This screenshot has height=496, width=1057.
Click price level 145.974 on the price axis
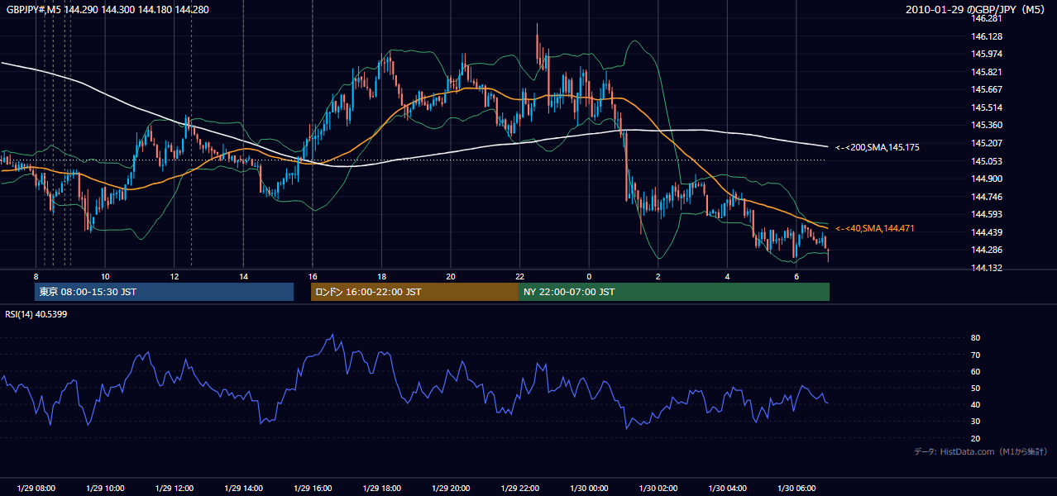coord(987,54)
